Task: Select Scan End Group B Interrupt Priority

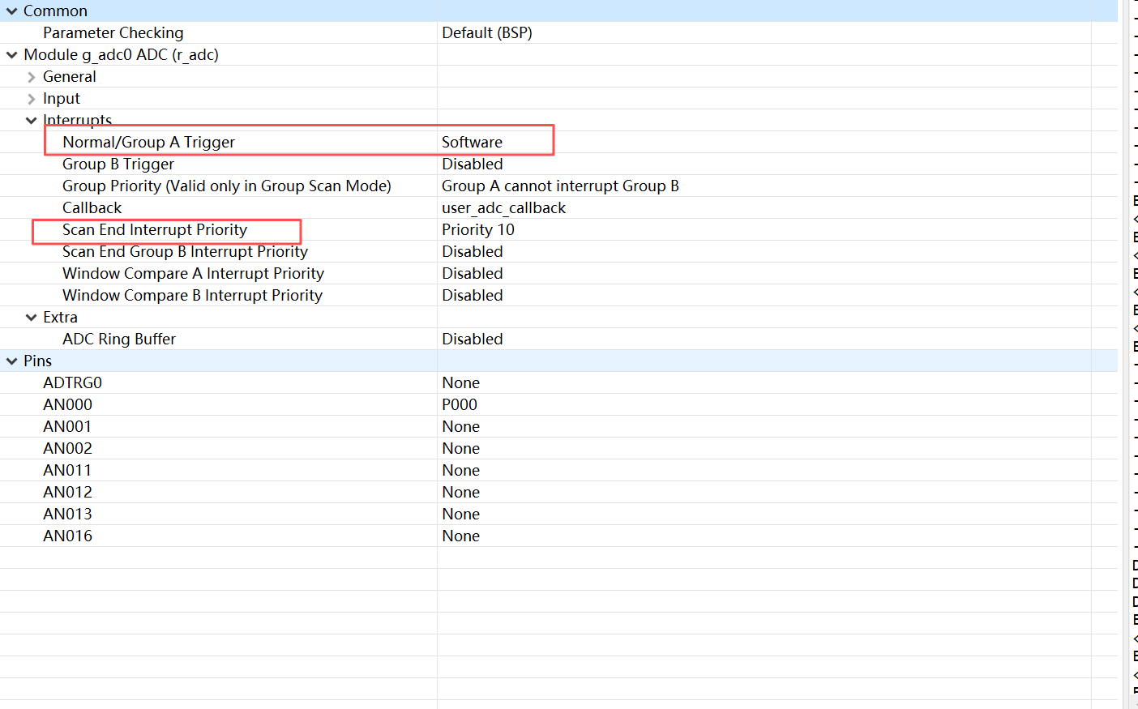Action: coord(185,252)
